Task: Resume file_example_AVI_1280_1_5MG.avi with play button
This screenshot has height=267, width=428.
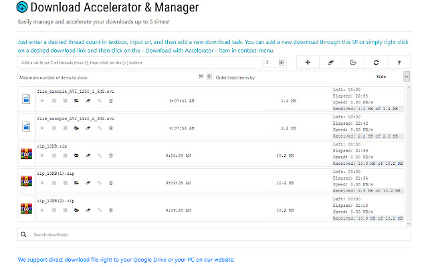Action: [42, 100]
